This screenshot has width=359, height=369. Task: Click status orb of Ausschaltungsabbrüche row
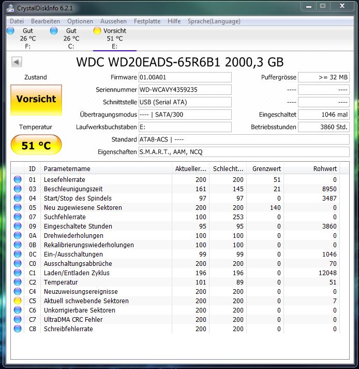[x=18, y=263]
